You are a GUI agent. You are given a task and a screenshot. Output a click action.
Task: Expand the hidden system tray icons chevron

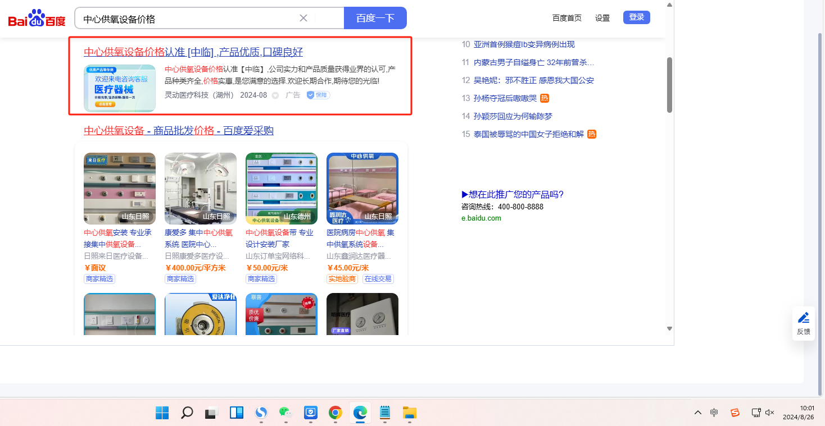pyautogui.click(x=698, y=413)
